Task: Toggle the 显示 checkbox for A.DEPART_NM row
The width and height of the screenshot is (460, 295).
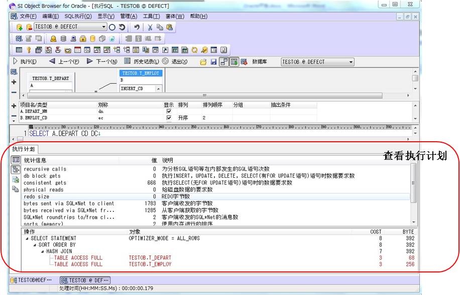Action: pos(168,110)
